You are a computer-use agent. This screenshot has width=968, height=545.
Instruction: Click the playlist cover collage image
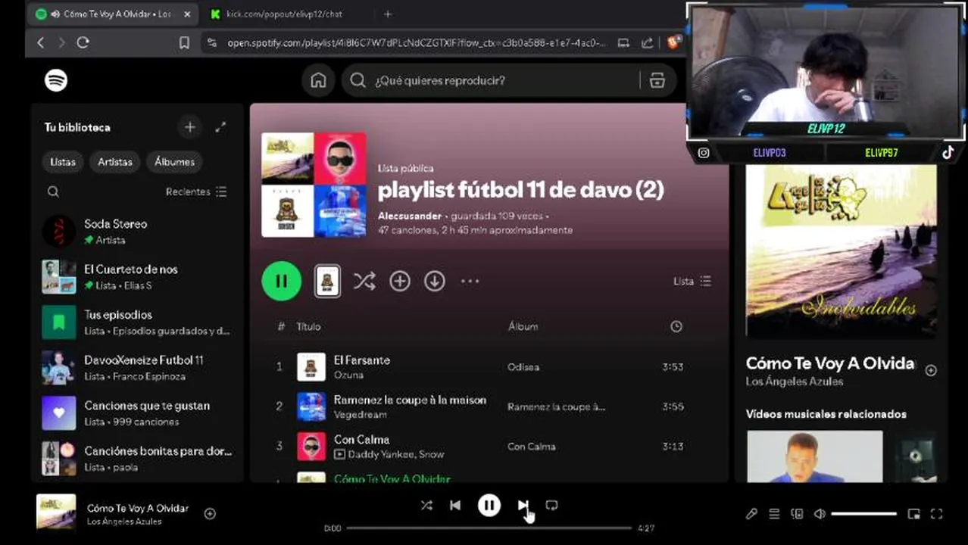pyautogui.click(x=314, y=185)
